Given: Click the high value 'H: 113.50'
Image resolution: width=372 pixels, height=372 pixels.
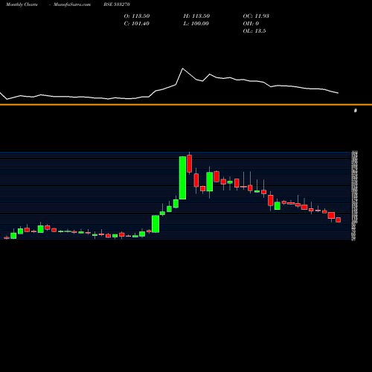Looking at the screenshot, I should [196, 16].
